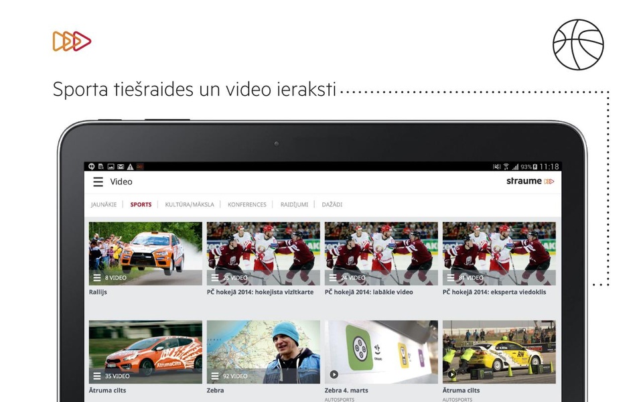Open 'PČ hokejā 2014: hokejista vizītkarte' title
643x402 pixels.
pyautogui.click(x=260, y=292)
